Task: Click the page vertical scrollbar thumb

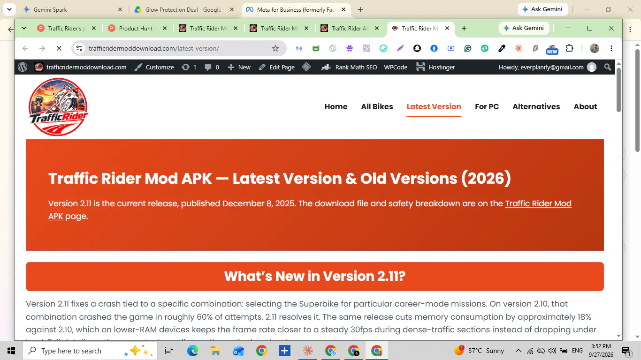Action: 618,90
